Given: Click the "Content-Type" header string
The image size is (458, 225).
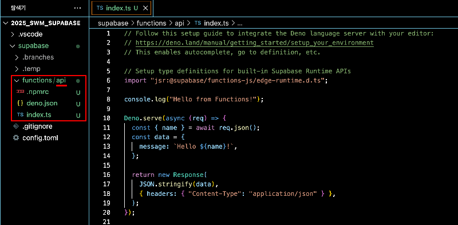Looking at the screenshot, I should pos(215,194).
